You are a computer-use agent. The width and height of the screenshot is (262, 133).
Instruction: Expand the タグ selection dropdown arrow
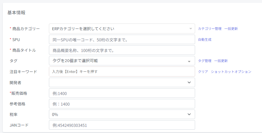[x=189, y=61]
